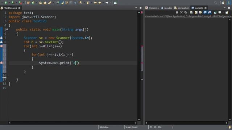232x130 pixels.
Task: Go to Last Edit Location arrow
Action: pos(95,3)
